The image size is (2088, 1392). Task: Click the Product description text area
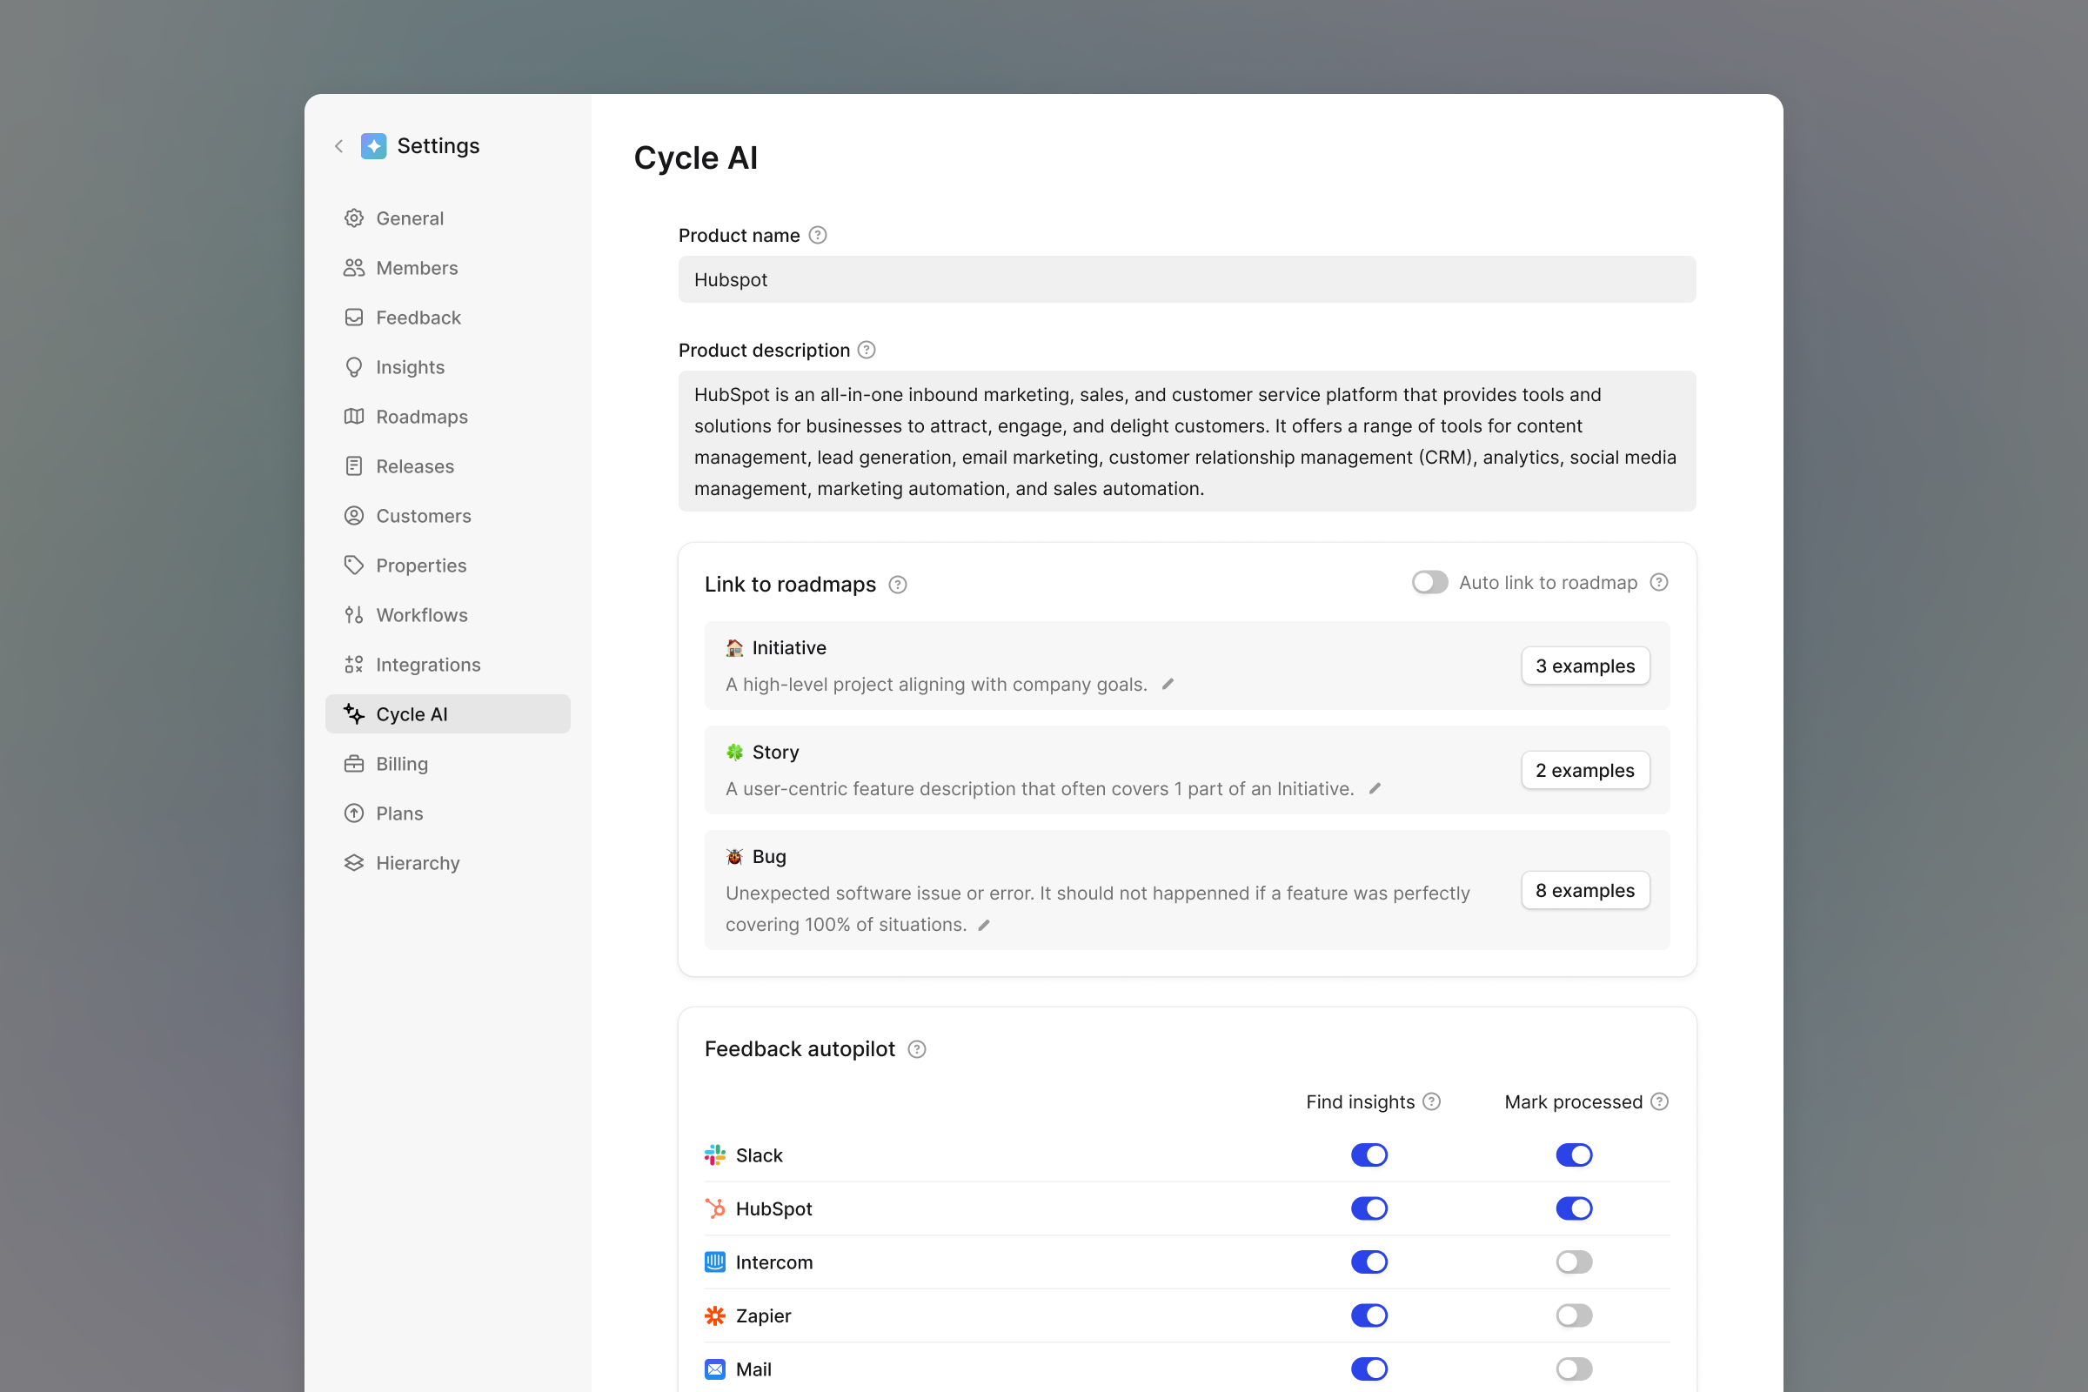point(1187,441)
